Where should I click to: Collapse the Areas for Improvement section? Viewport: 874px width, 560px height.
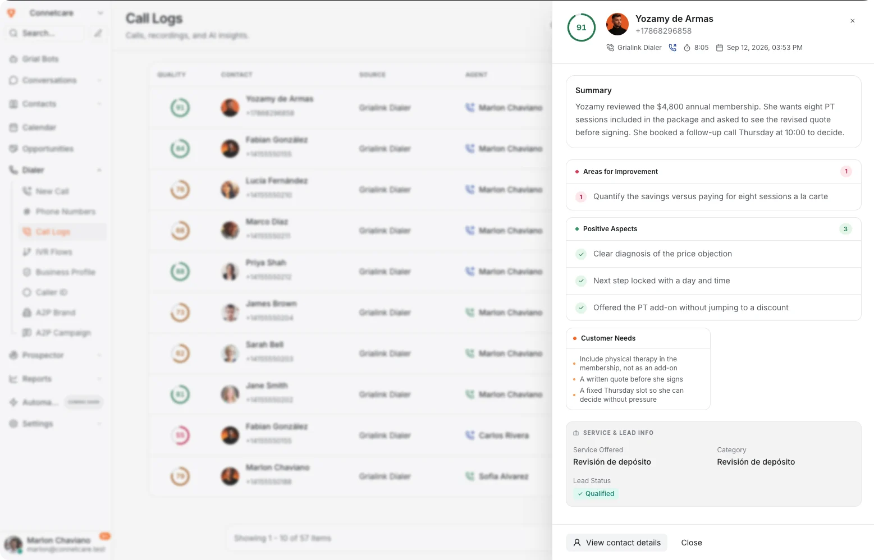[713, 172]
